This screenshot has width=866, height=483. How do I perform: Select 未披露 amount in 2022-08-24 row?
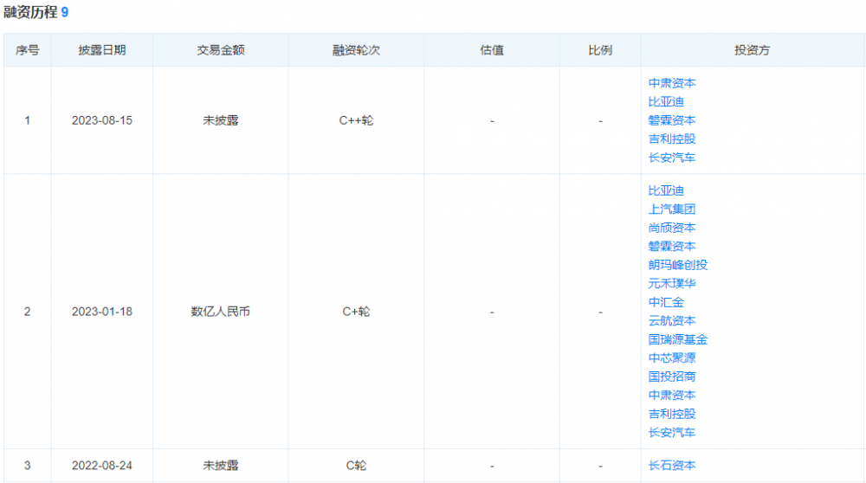220,466
